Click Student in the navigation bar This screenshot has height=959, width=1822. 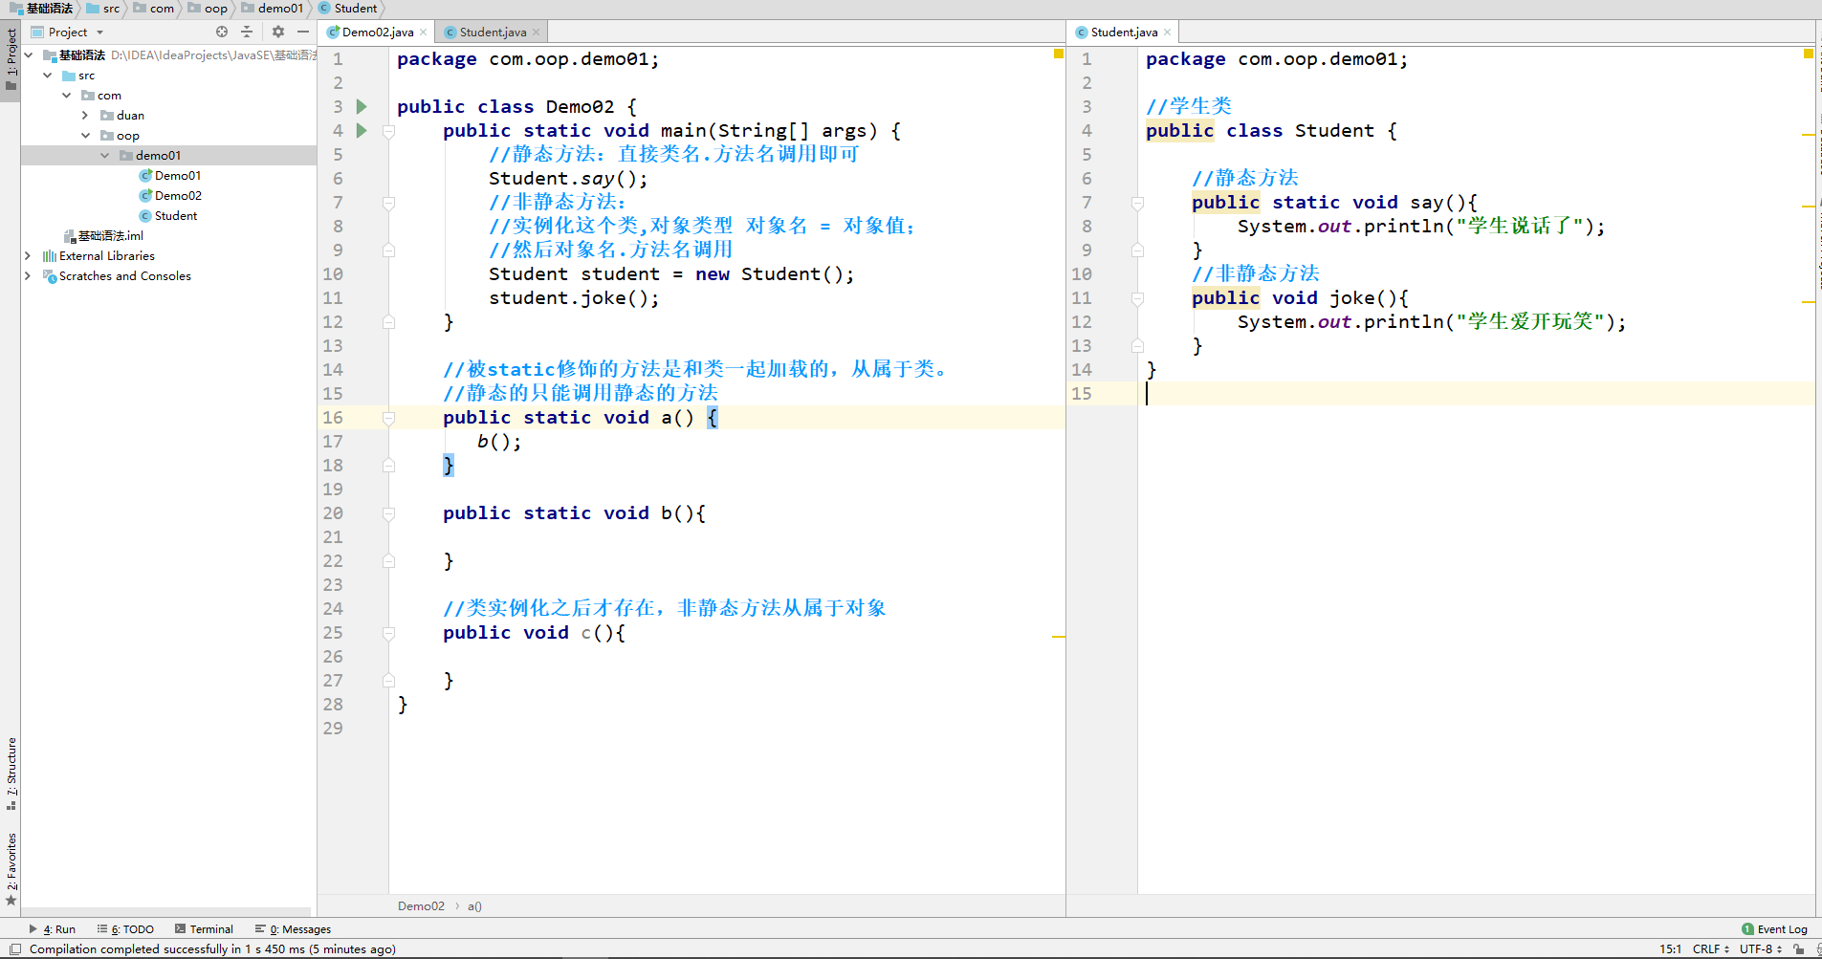(x=348, y=9)
